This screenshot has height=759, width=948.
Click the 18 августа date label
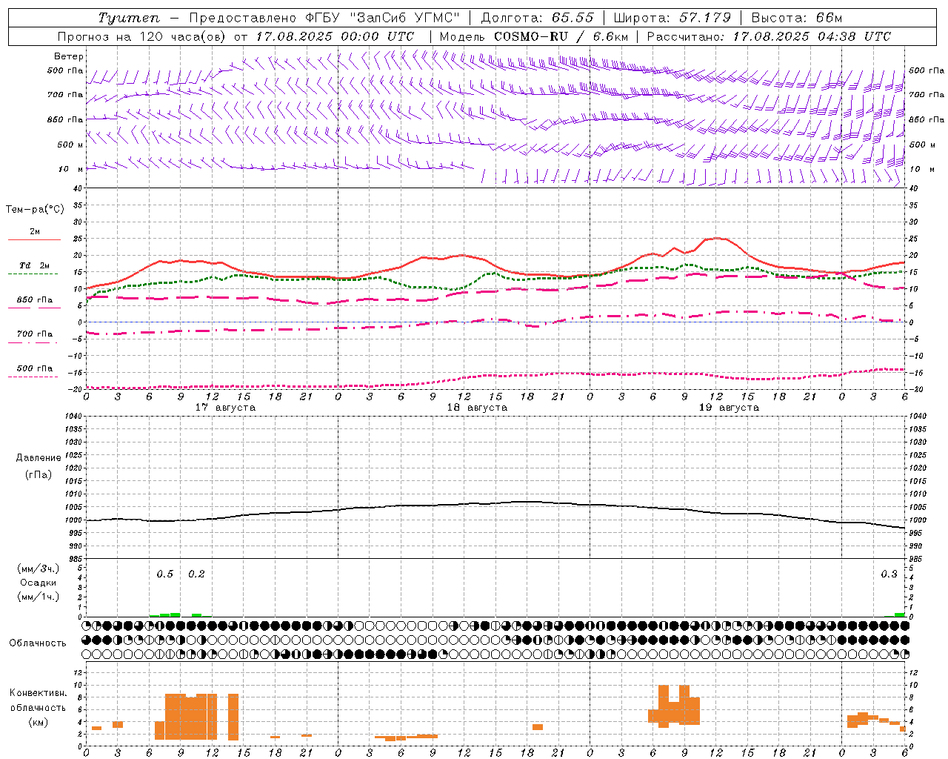point(477,408)
